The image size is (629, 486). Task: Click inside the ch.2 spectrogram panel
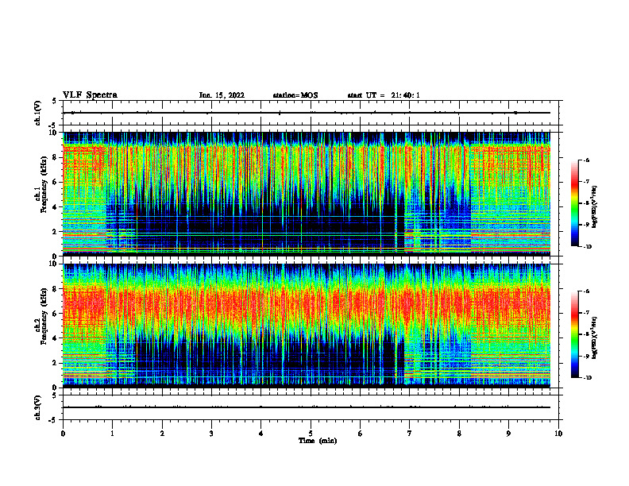307,326
